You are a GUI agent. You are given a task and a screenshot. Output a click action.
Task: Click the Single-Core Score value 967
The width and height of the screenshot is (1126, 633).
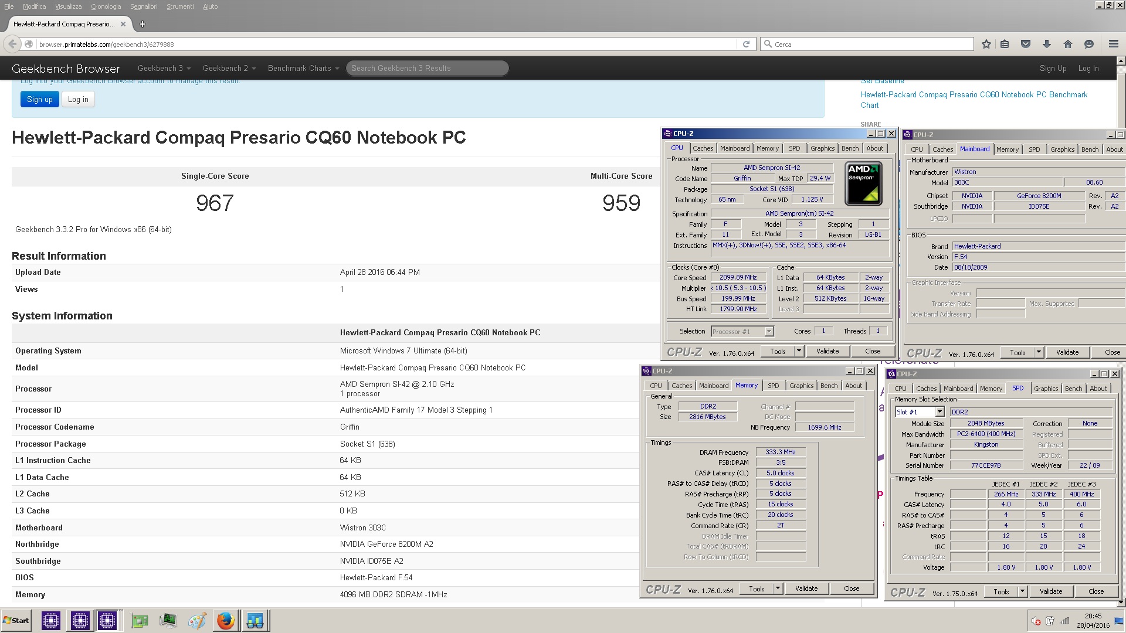pos(215,203)
